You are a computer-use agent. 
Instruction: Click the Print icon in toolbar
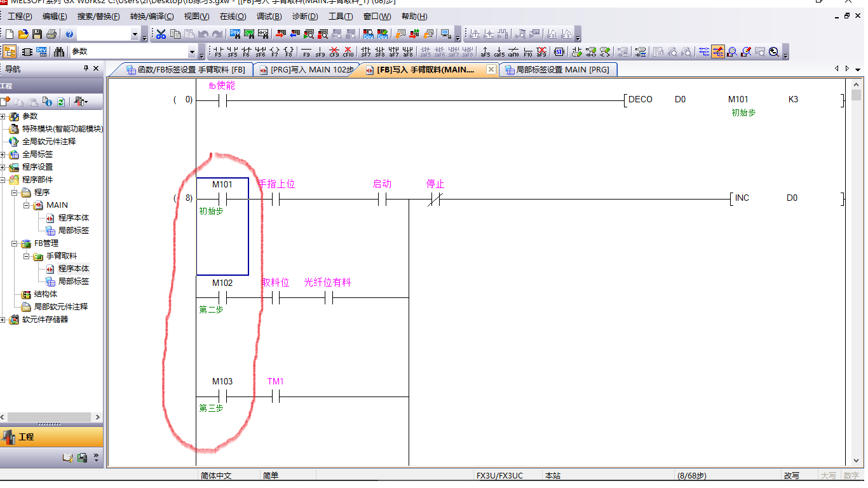click(x=51, y=34)
